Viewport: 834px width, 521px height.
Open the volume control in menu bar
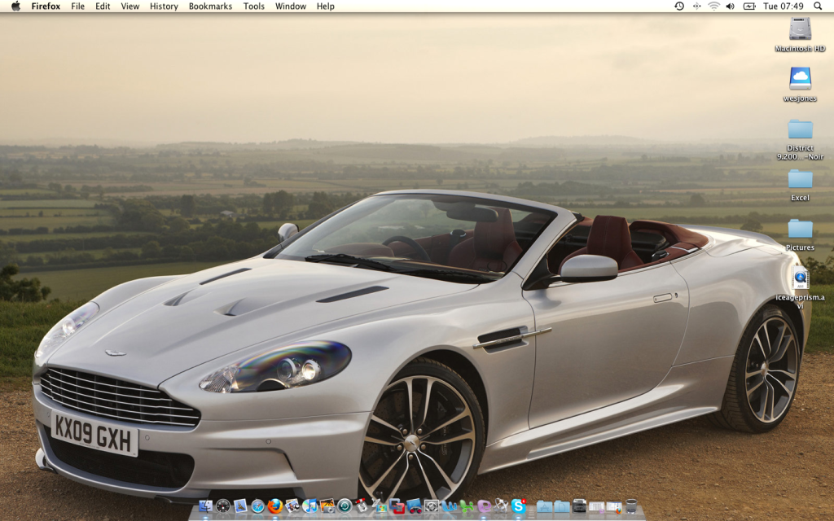pos(731,7)
